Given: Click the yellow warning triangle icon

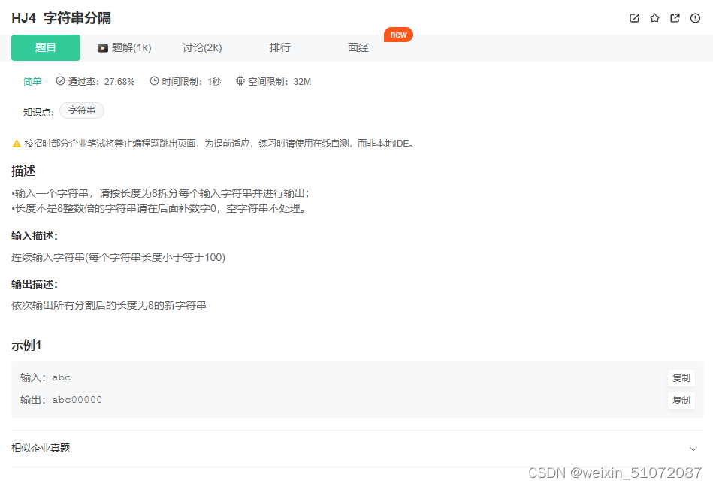Looking at the screenshot, I should (x=17, y=144).
